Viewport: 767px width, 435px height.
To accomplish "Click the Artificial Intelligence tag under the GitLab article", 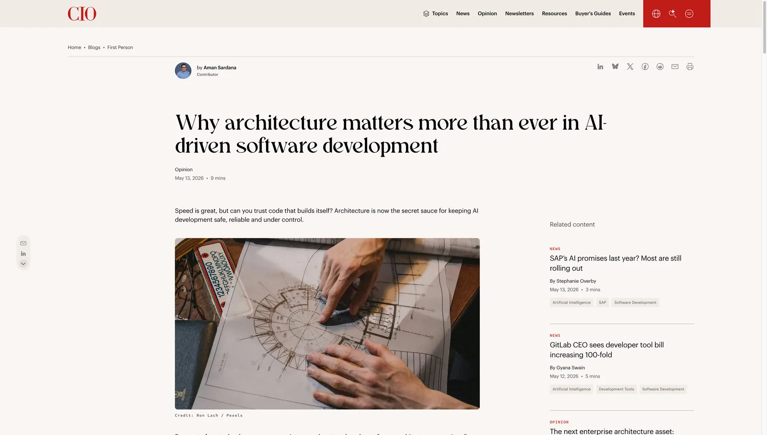I will pyautogui.click(x=571, y=389).
